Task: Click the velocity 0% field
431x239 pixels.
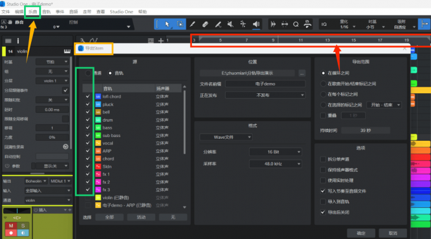Action: (x=52, y=137)
